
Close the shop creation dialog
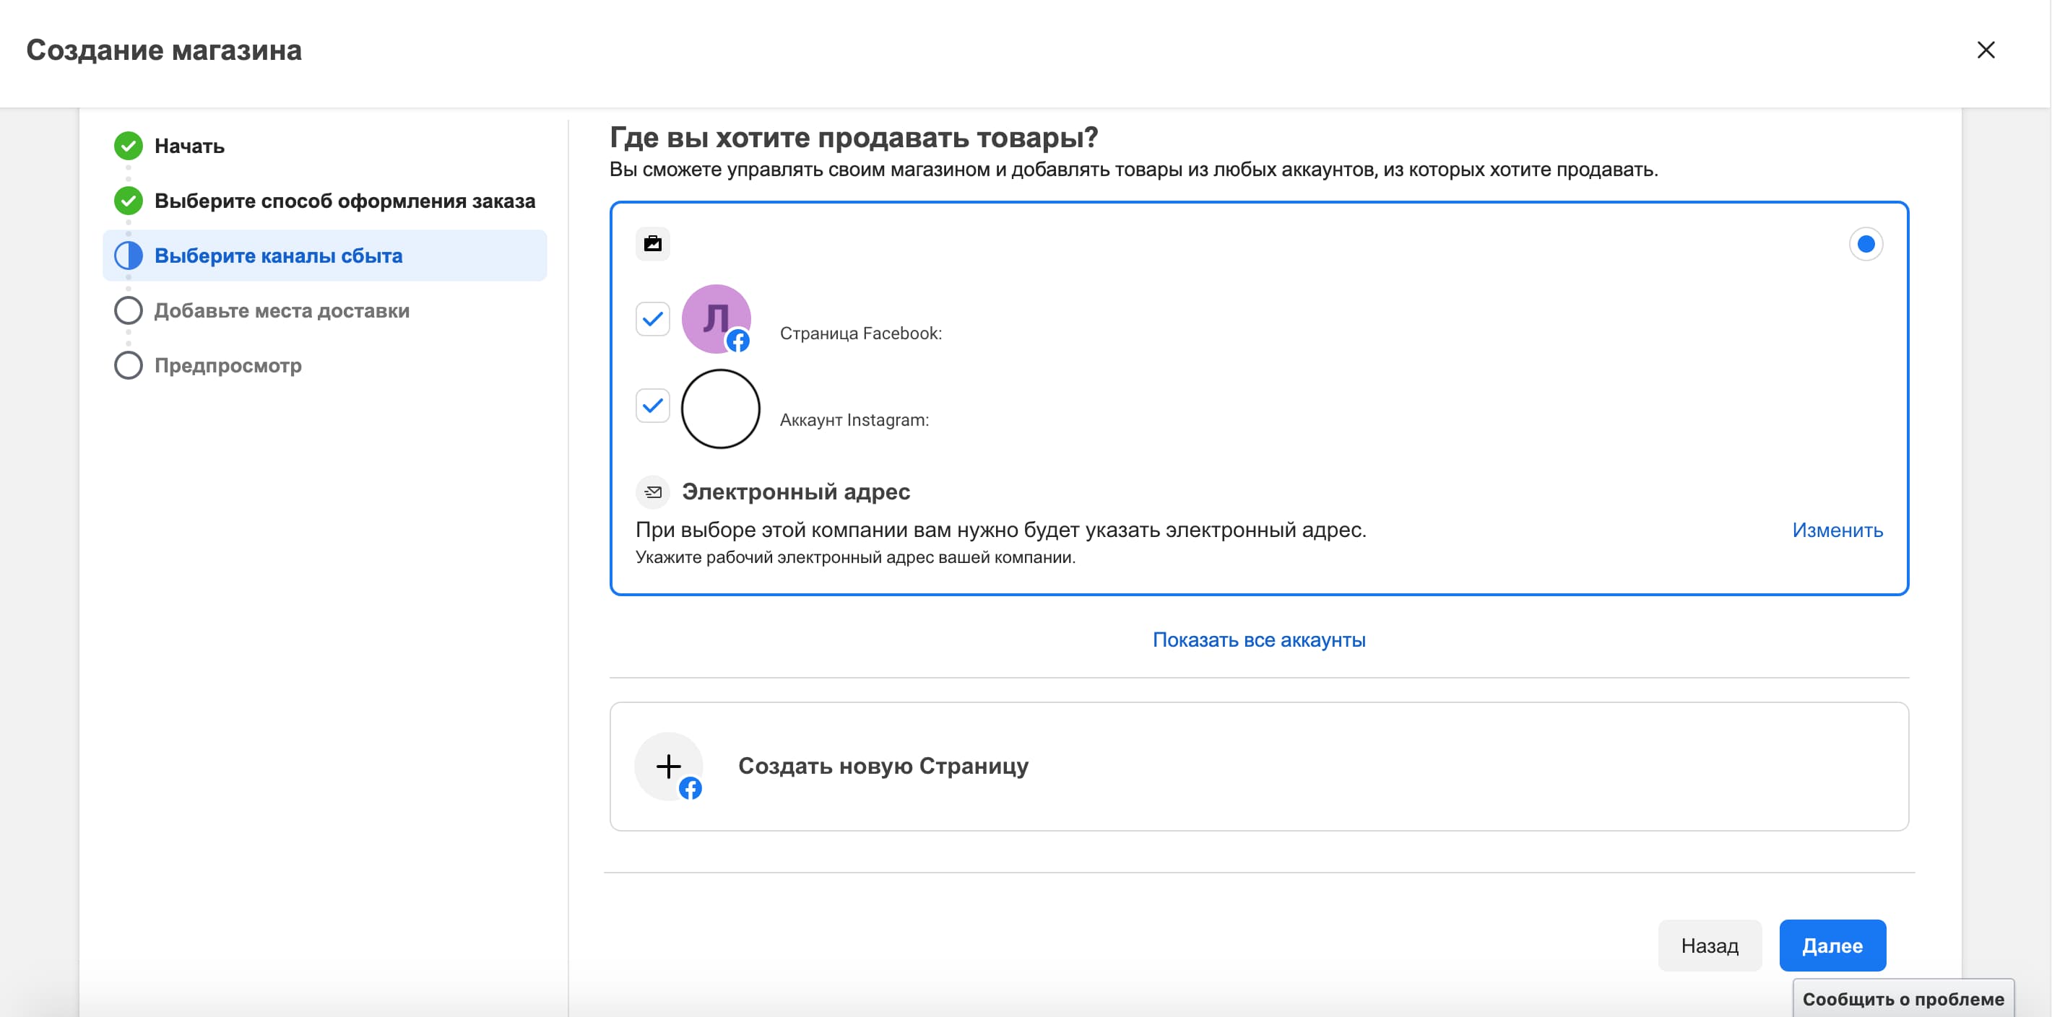tap(1986, 50)
